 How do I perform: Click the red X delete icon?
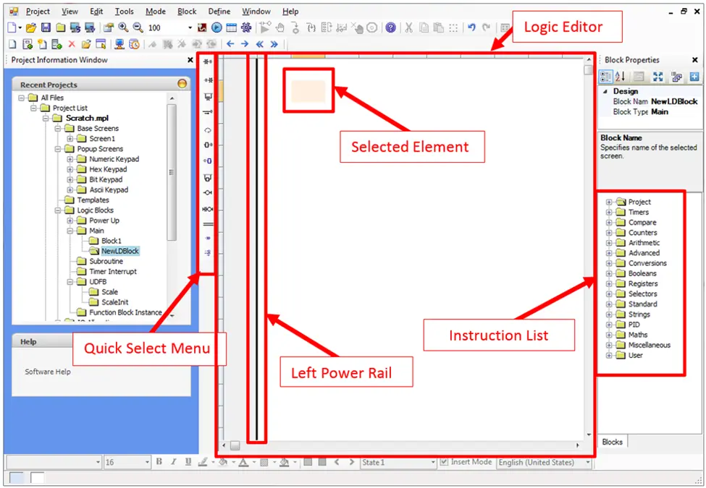[x=71, y=44]
